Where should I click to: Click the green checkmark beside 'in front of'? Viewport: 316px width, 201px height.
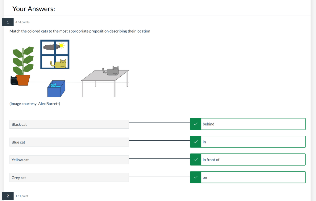(195, 160)
